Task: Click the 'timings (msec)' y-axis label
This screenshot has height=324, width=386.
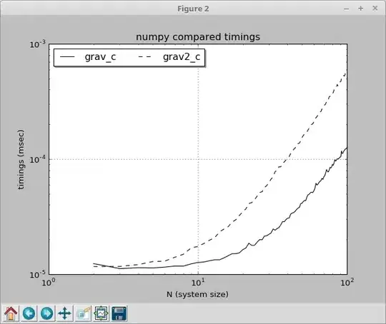Action: coord(21,160)
